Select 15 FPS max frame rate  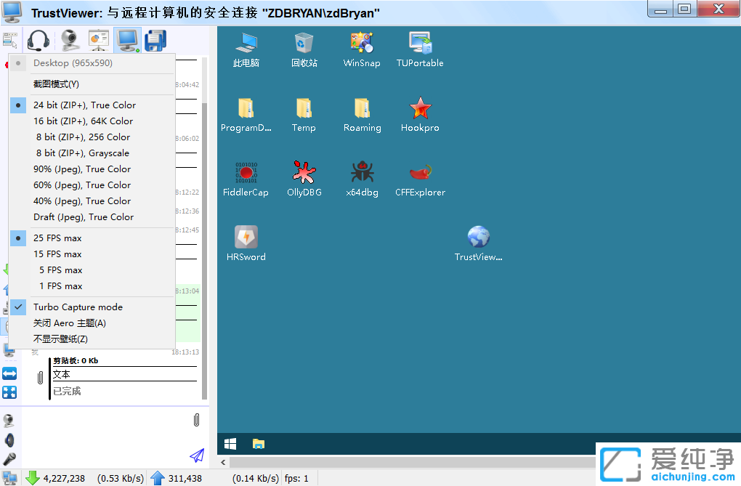pos(57,254)
